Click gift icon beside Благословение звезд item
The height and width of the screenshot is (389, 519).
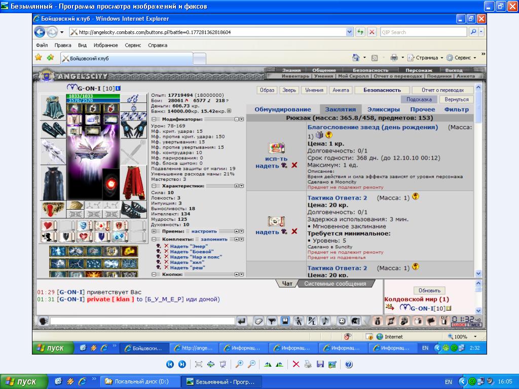pos(319,135)
